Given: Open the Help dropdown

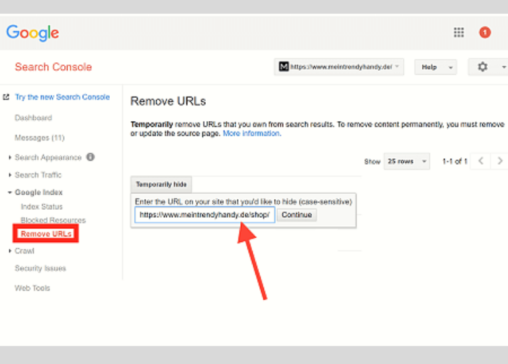Looking at the screenshot, I should [435, 67].
